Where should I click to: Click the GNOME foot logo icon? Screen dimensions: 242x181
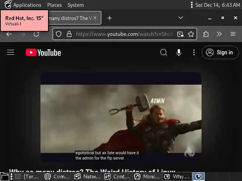coord(8,5)
